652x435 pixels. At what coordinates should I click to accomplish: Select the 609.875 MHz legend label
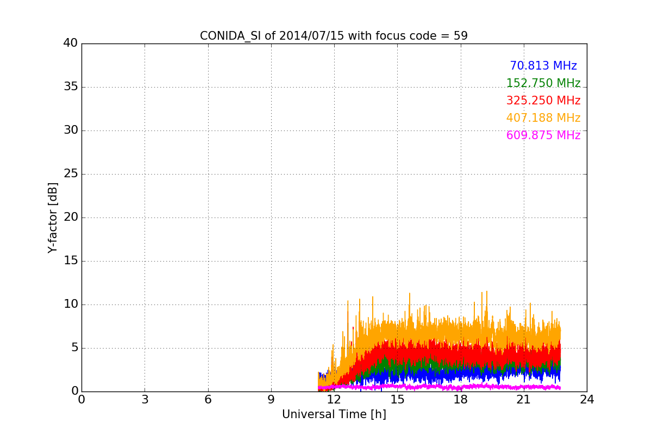pos(543,135)
